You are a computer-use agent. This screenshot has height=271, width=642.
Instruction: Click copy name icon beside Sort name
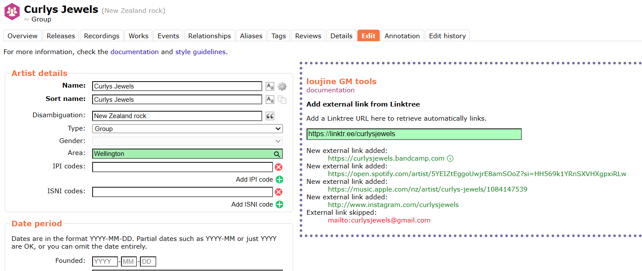(282, 100)
